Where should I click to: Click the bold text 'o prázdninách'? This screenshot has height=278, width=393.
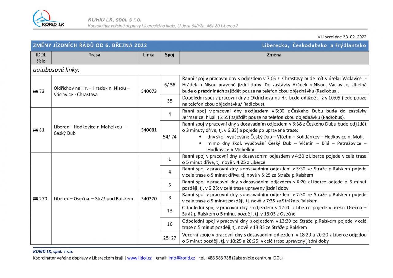208,91
